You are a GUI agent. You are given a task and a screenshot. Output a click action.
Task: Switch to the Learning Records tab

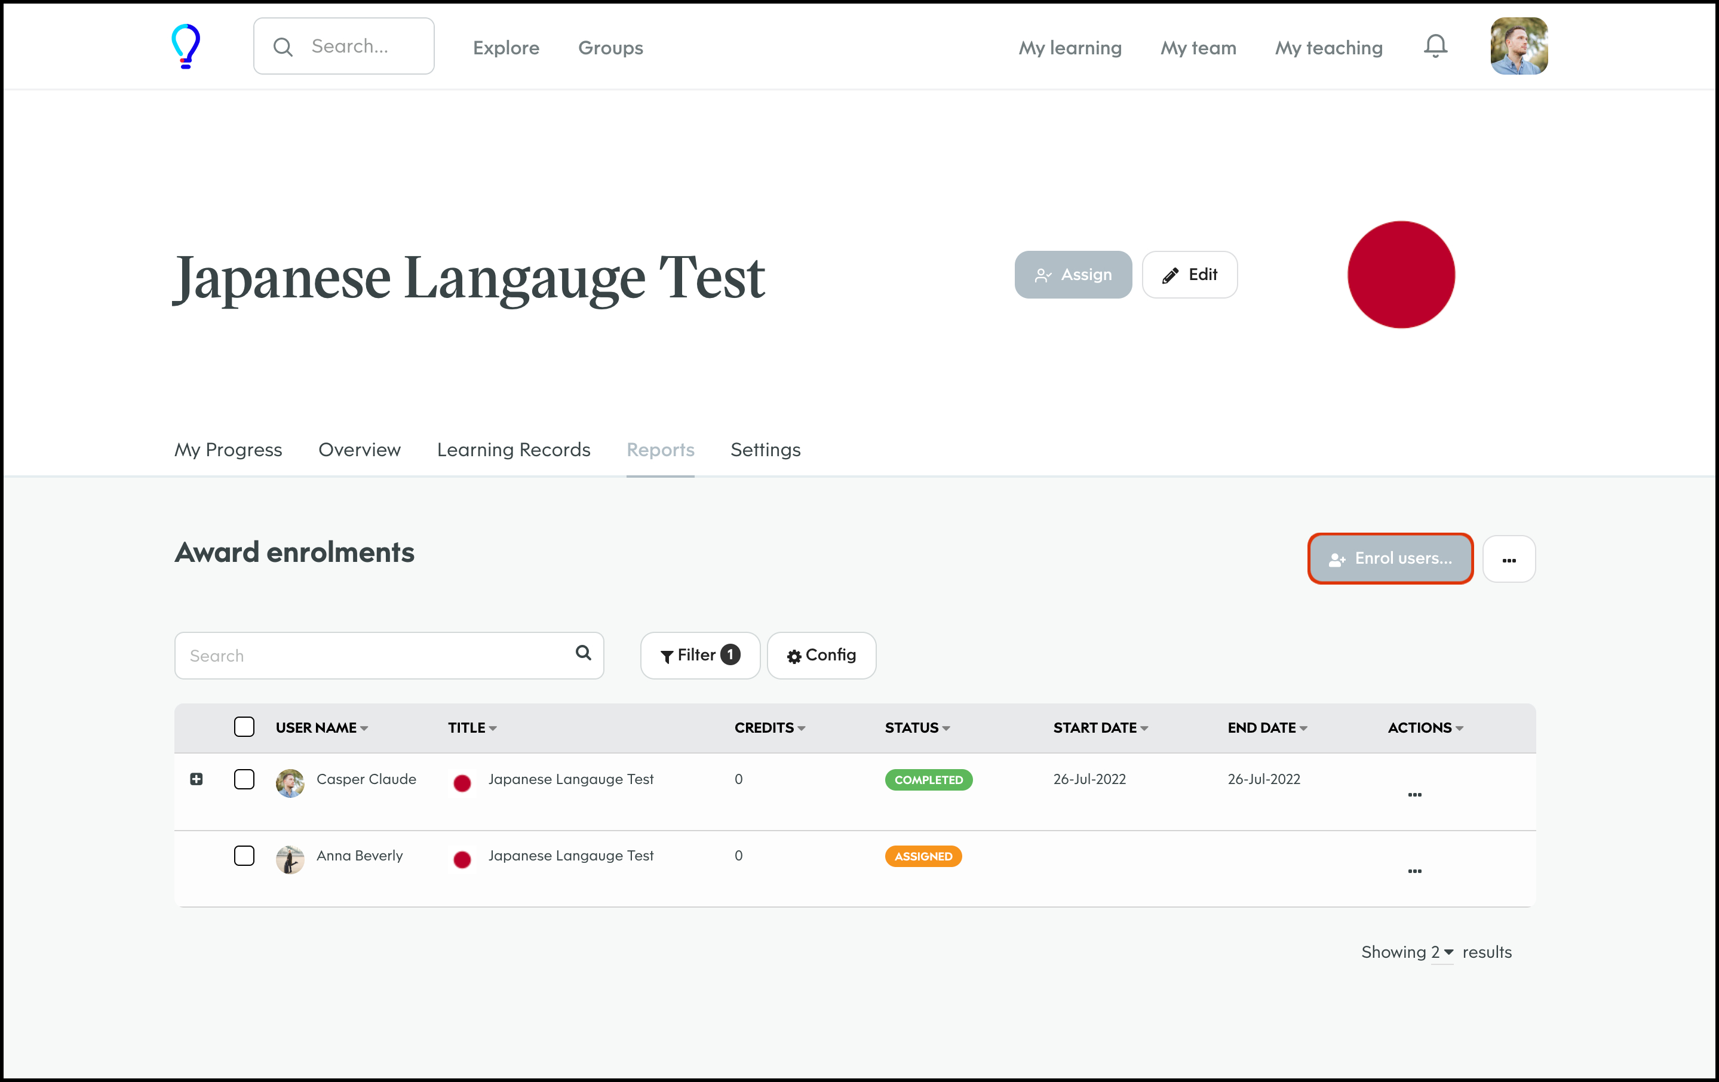pyautogui.click(x=513, y=450)
